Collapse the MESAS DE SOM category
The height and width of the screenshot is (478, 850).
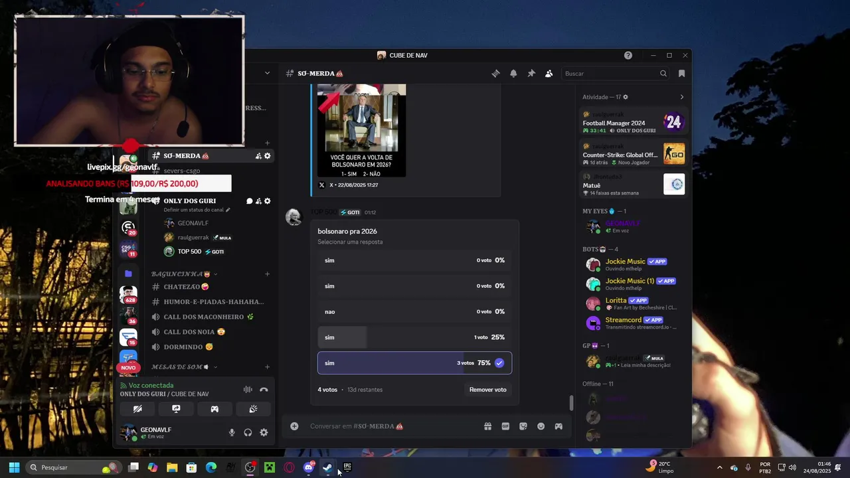[185, 367]
